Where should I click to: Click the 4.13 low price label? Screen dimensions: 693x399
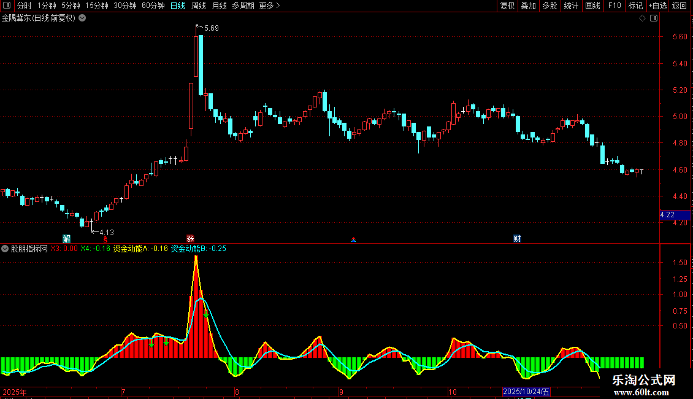click(107, 233)
